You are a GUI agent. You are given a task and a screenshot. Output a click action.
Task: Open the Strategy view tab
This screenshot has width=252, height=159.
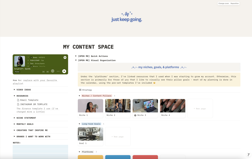pyautogui.click(x=86, y=90)
